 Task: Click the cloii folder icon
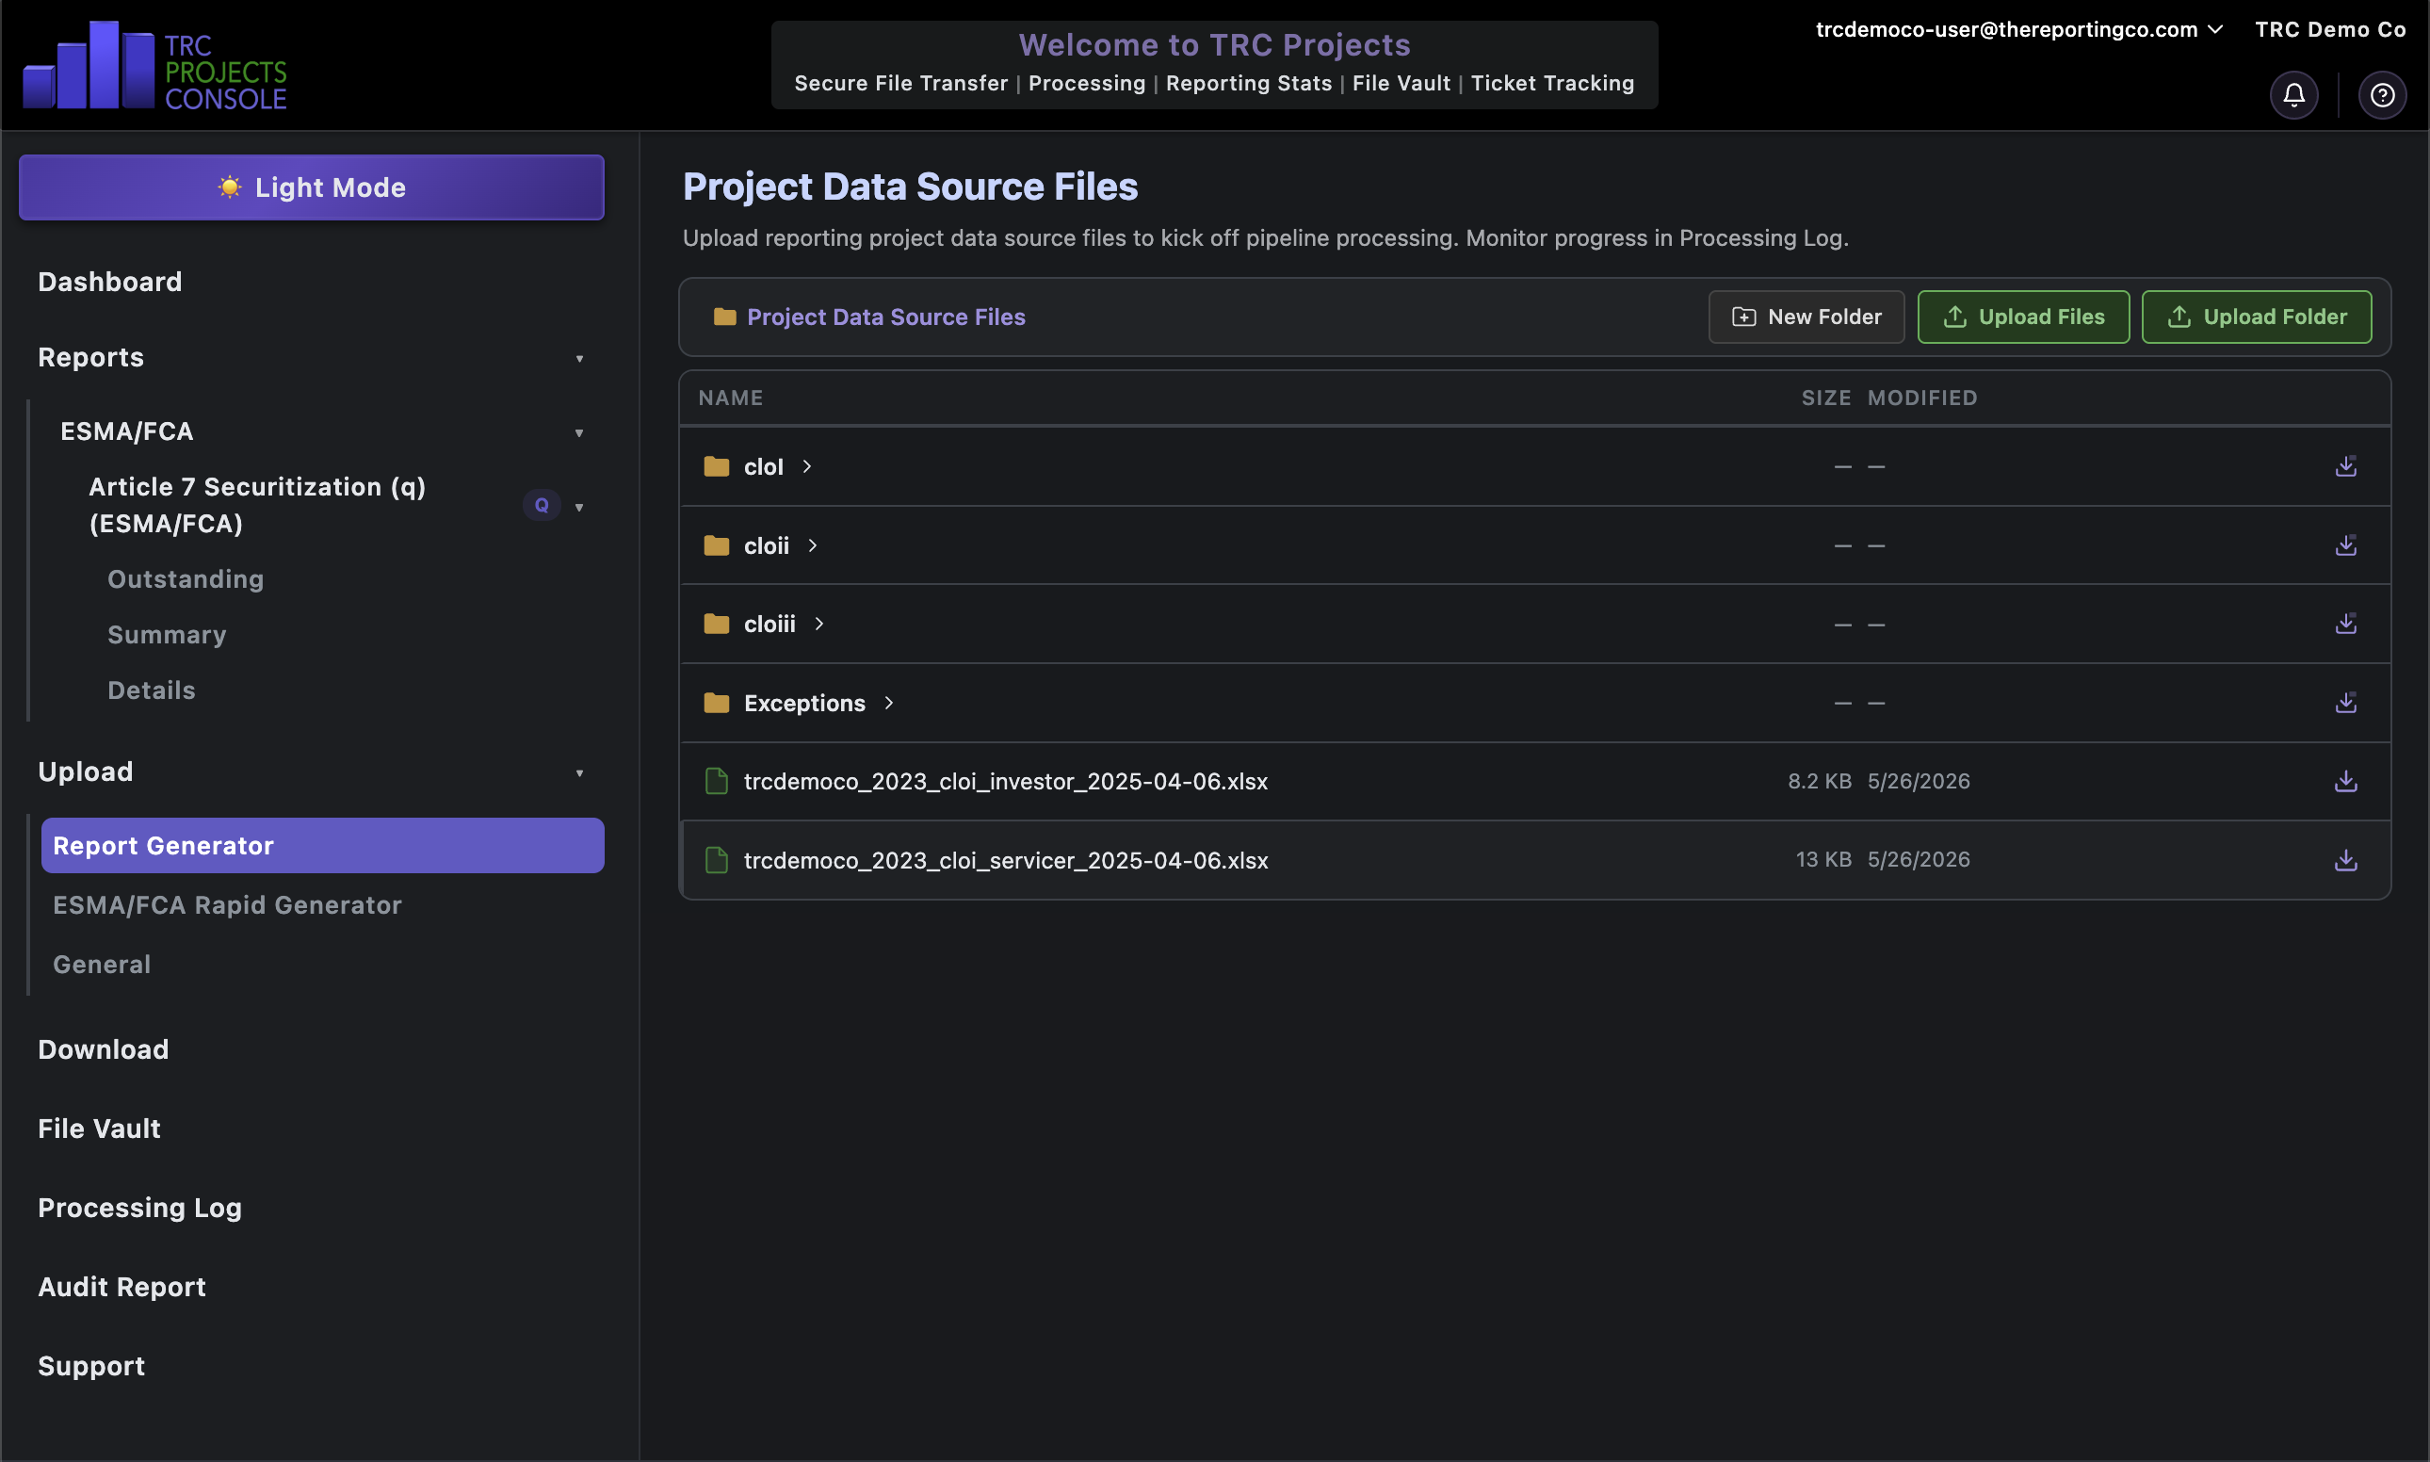click(716, 544)
